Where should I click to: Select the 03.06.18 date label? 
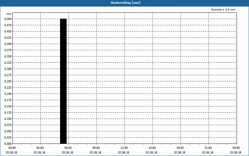click(x=236, y=153)
